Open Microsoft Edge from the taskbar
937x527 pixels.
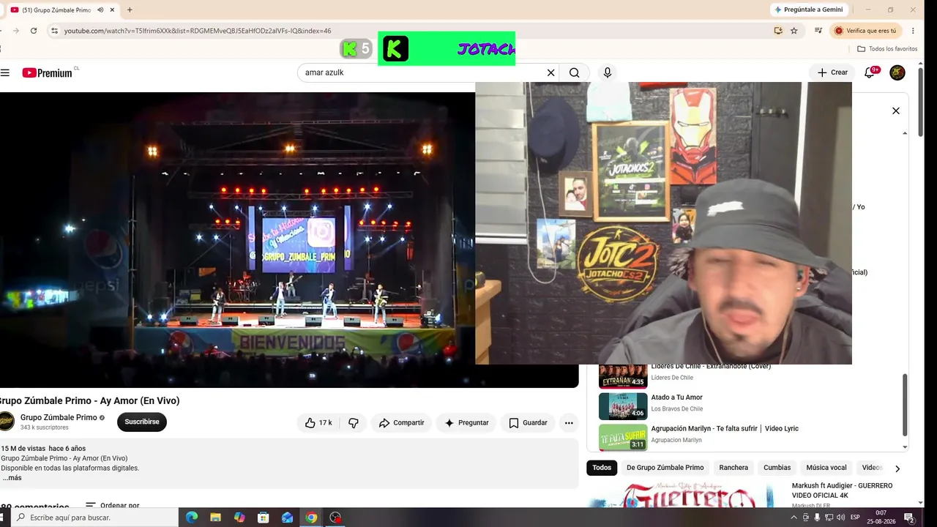[192, 517]
